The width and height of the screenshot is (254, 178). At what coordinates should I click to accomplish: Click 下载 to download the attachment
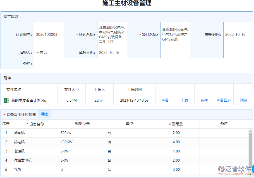184,100
